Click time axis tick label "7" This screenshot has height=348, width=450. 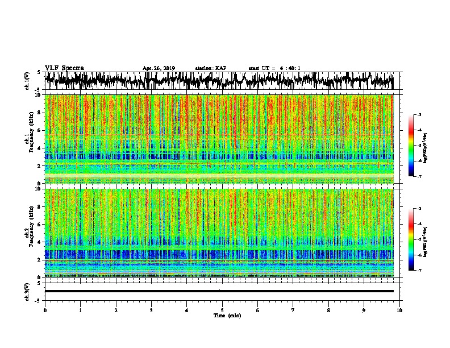[x=293, y=310]
